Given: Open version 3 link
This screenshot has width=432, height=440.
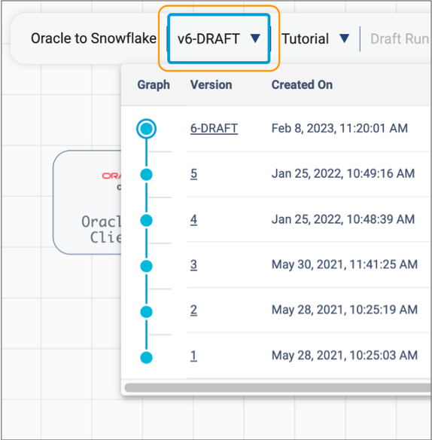Looking at the screenshot, I should [193, 264].
